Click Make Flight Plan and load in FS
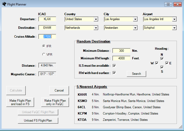 pos(20,102)
